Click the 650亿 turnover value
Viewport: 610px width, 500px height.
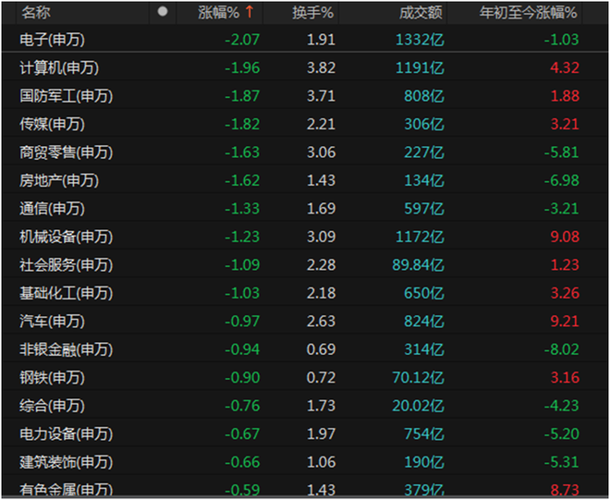[424, 293]
